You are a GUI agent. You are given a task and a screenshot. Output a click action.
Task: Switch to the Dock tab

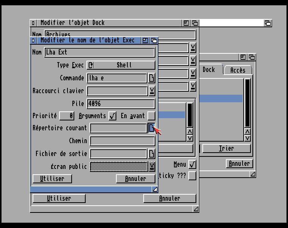pyautogui.click(x=209, y=70)
